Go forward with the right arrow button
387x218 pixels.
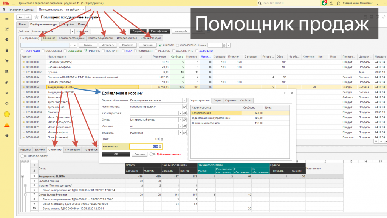pyautogui.click(x=28, y=17)
